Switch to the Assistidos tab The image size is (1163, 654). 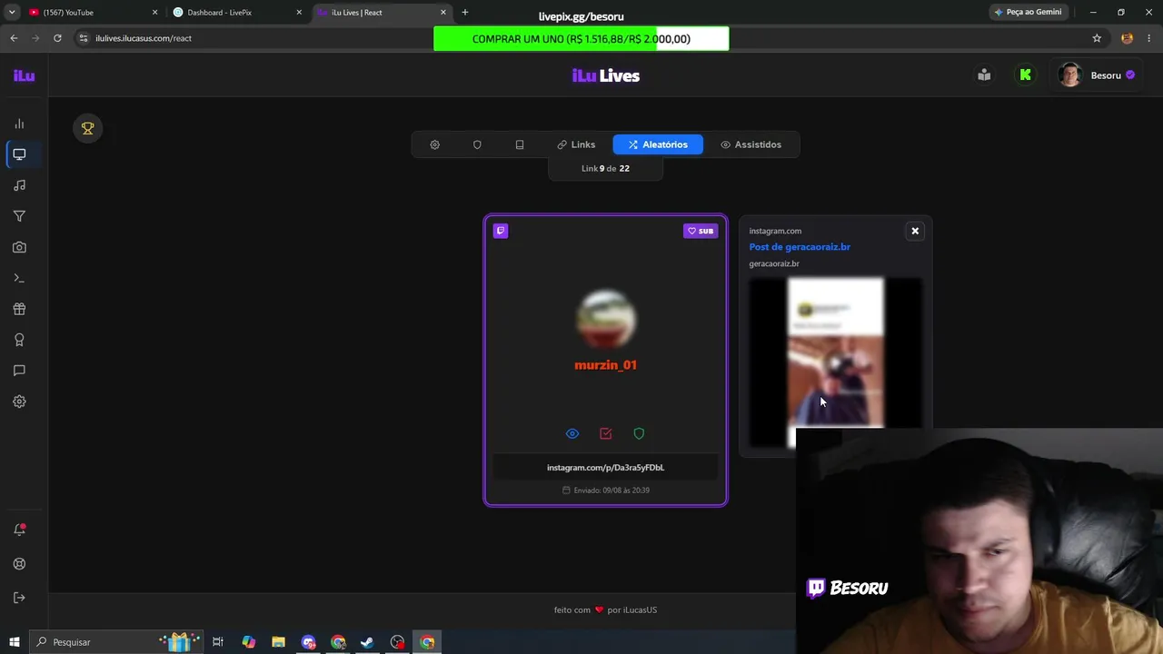coord(750,144)
